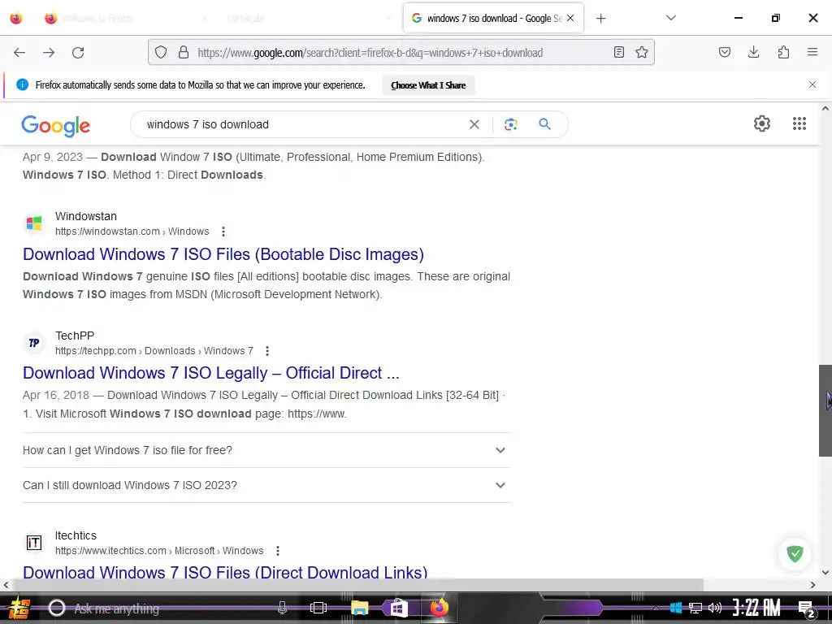
Task: Click the horizontal scrollbar thumb
Action: (358, 585)
